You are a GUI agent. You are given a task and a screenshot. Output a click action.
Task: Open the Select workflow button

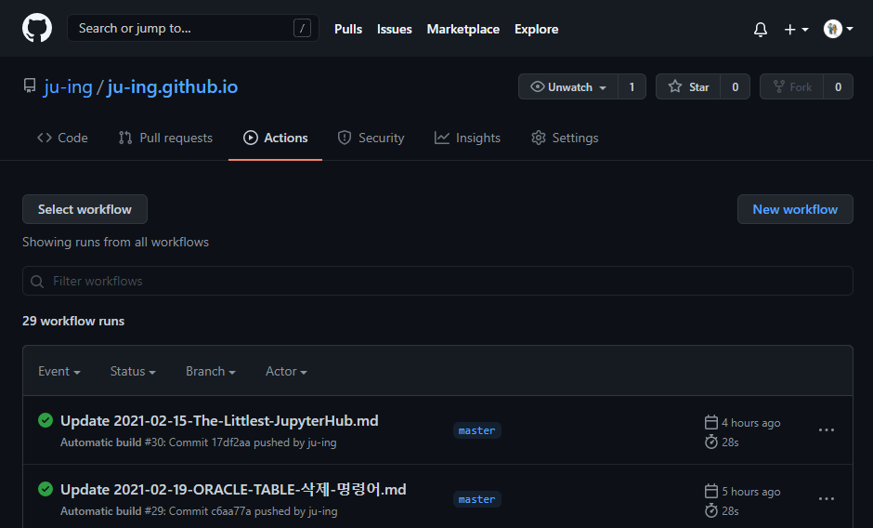(x=85, y=209)
